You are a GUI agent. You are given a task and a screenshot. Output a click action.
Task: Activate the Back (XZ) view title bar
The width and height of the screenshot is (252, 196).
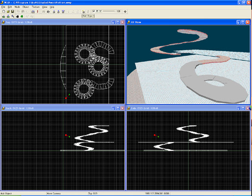63,108
